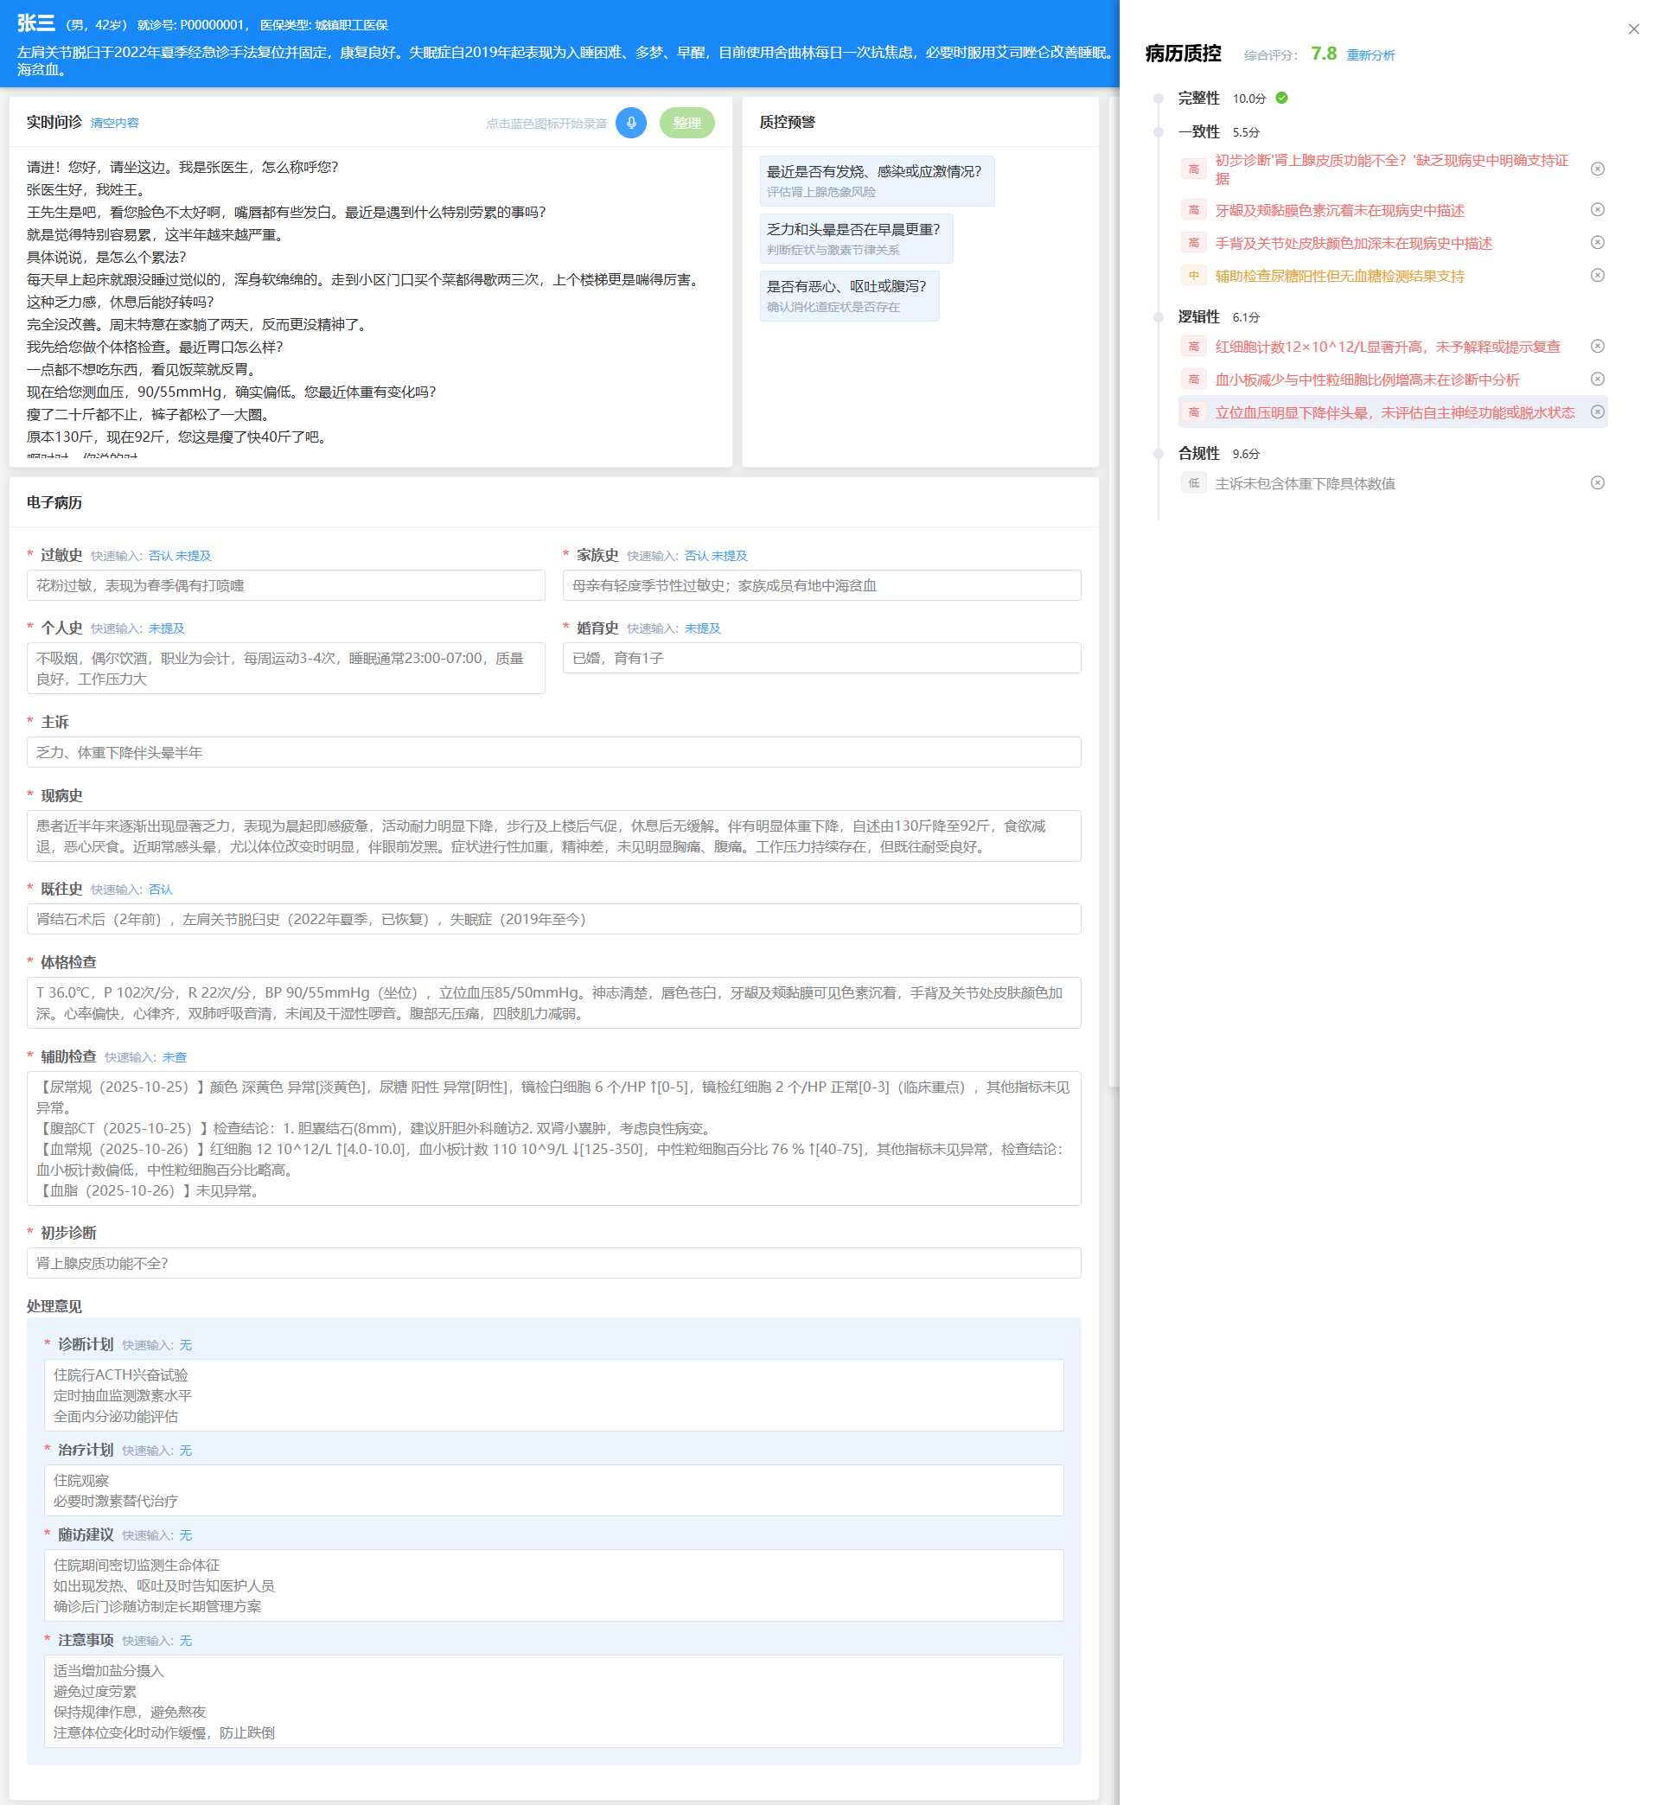Dismiss the 牙龈及颊黏膜色素沉着 warning item
This screenshot has width=1660, height=1805.
1596,209
